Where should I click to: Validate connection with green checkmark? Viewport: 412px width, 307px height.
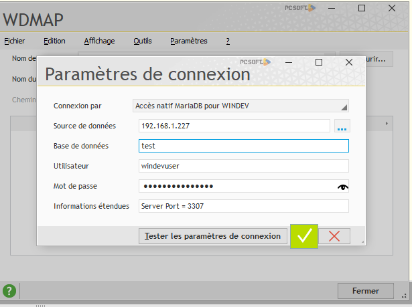point(304,236)
